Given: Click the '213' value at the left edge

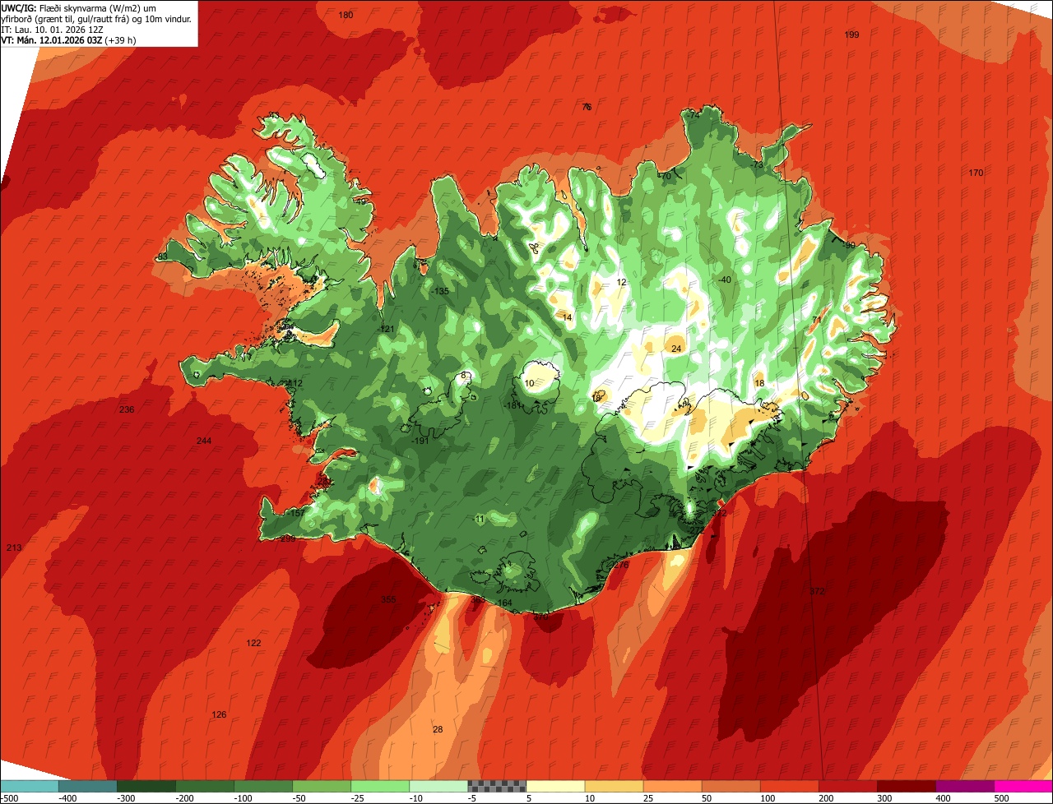Looking at the screenshot, I should pos(13,548).
